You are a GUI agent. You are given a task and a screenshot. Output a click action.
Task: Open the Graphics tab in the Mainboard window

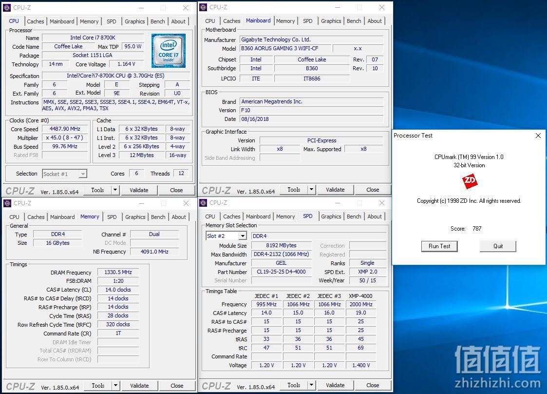click(331, 21)
